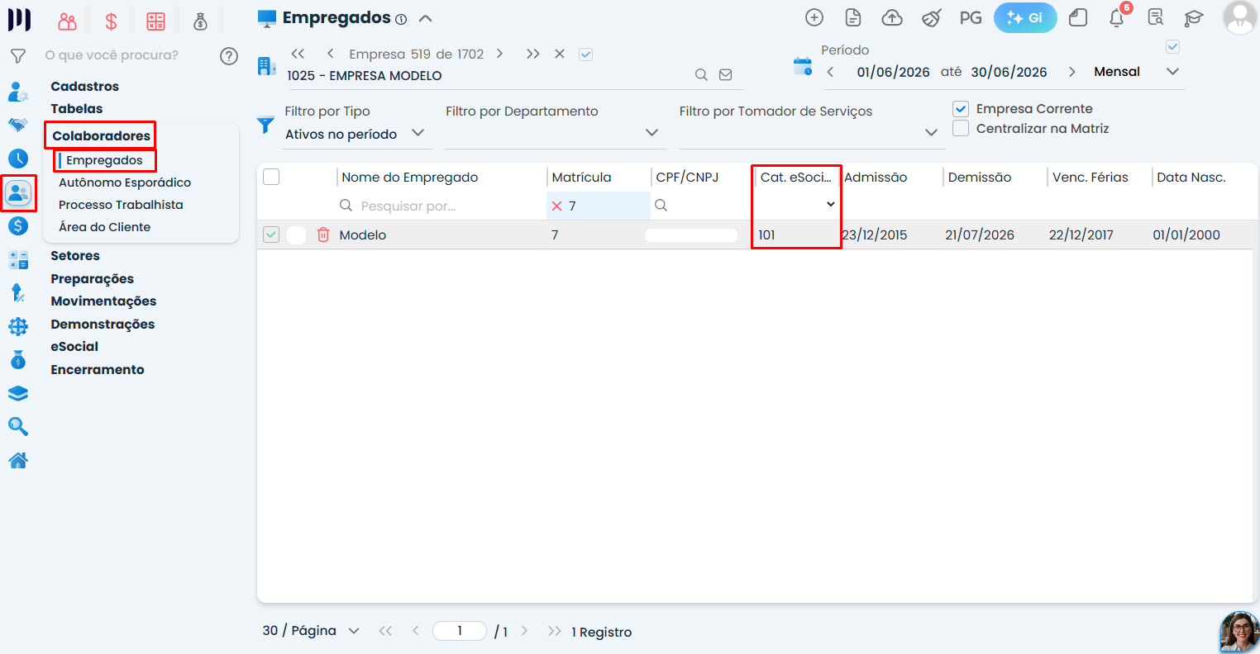Click the plus circle add icon

pos(814,18)
